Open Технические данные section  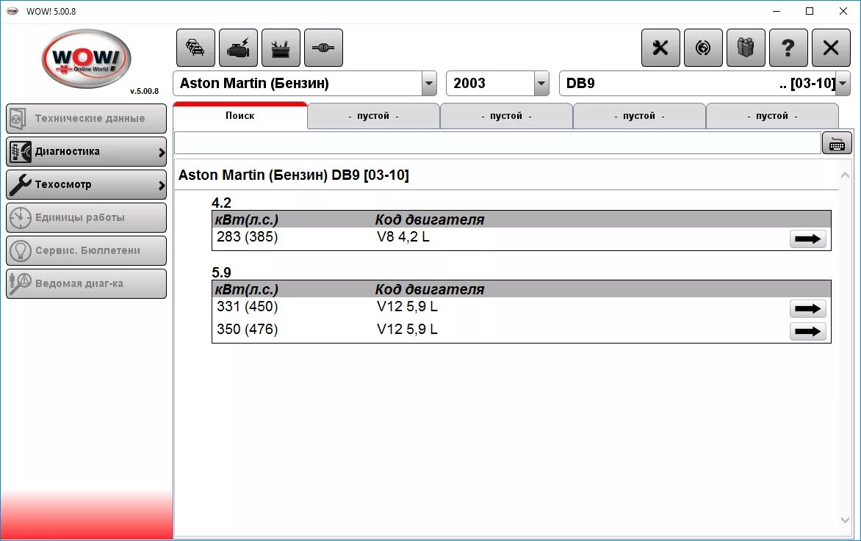point(86,118)
